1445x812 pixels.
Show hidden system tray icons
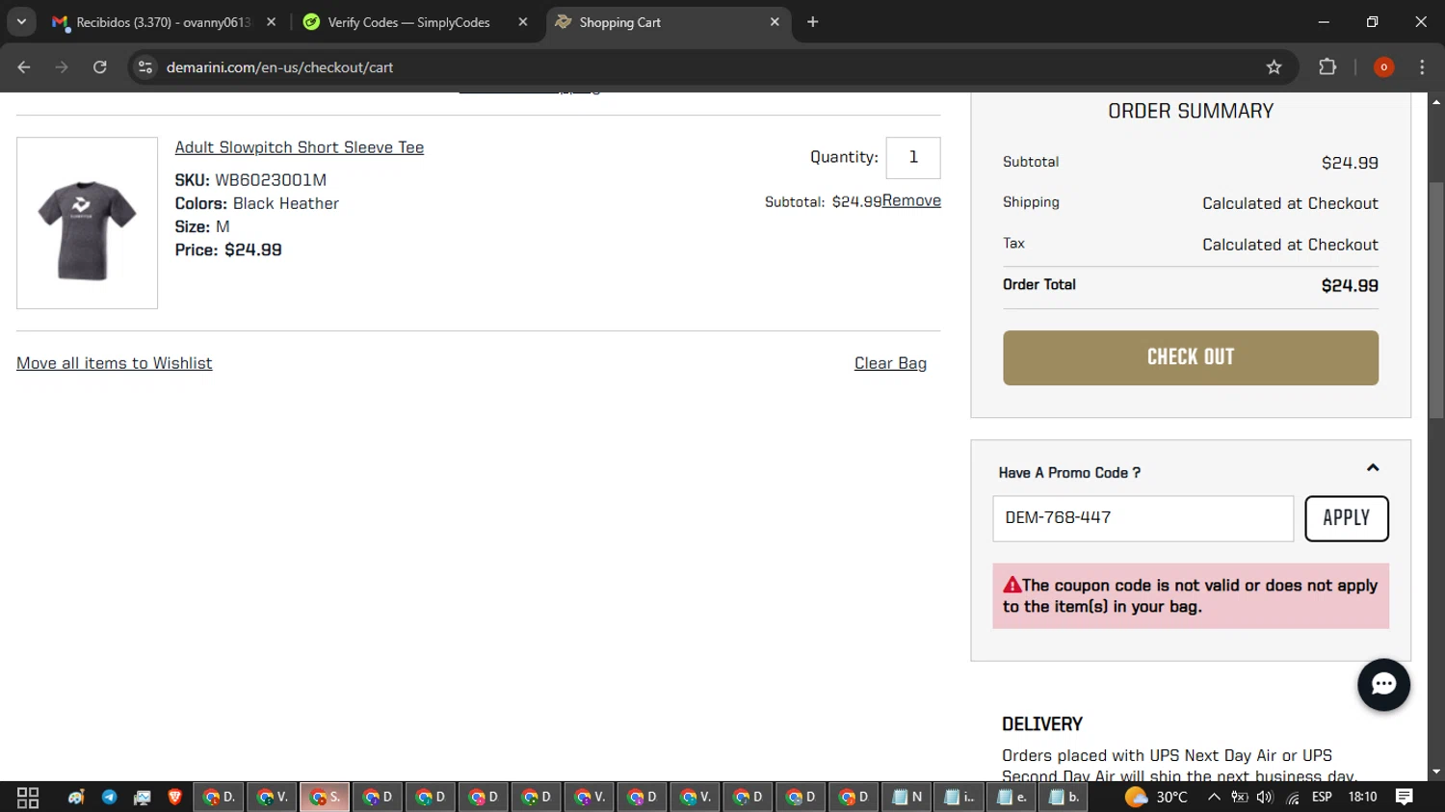pos(1214,798)
